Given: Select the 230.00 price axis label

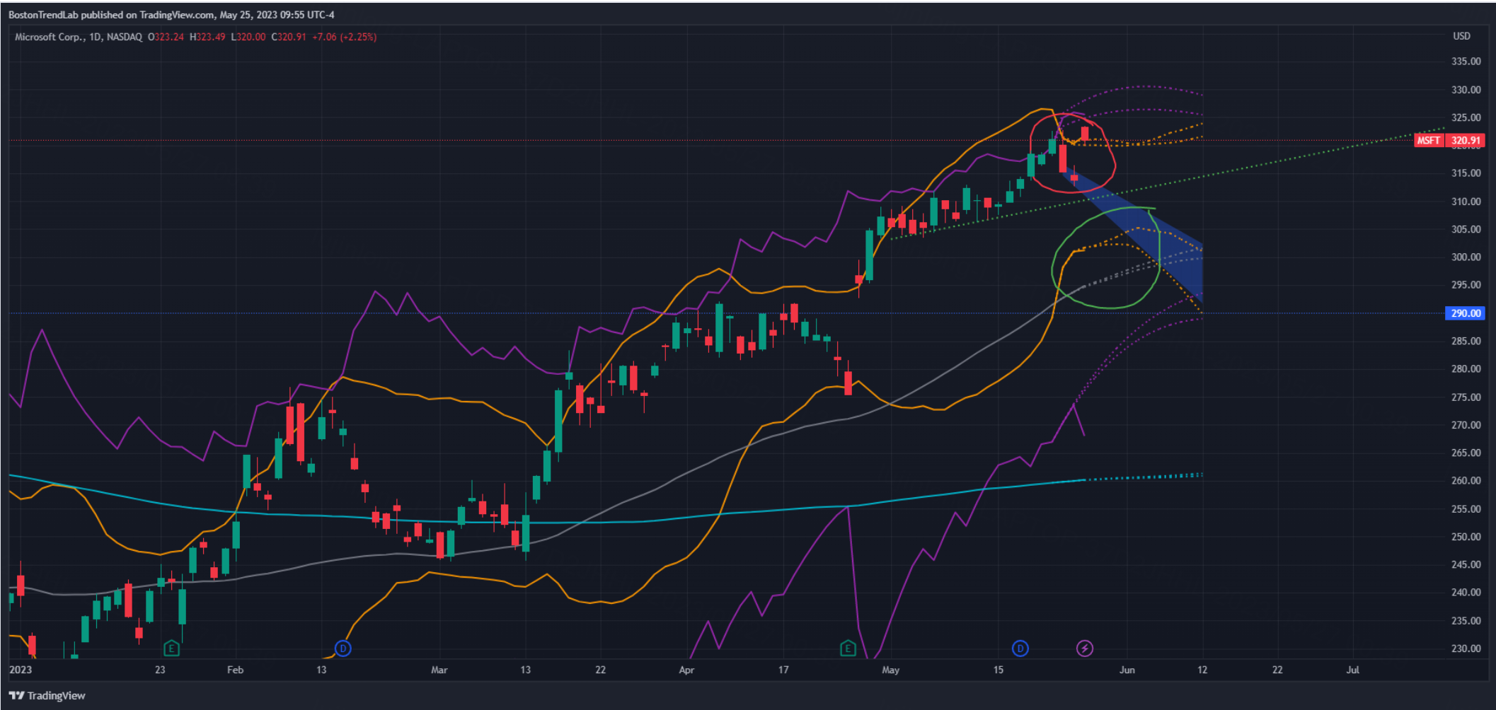Looking at the screenshot, I should [1466, 648].
